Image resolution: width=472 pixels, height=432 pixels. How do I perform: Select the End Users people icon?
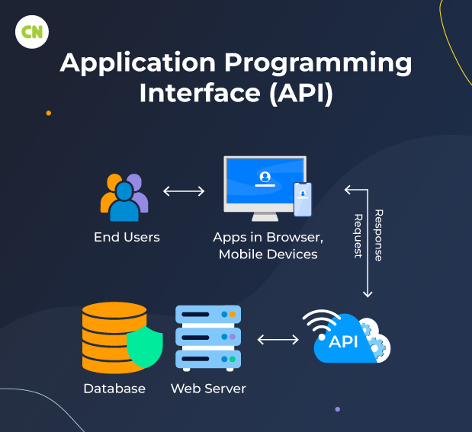[124, 197]
